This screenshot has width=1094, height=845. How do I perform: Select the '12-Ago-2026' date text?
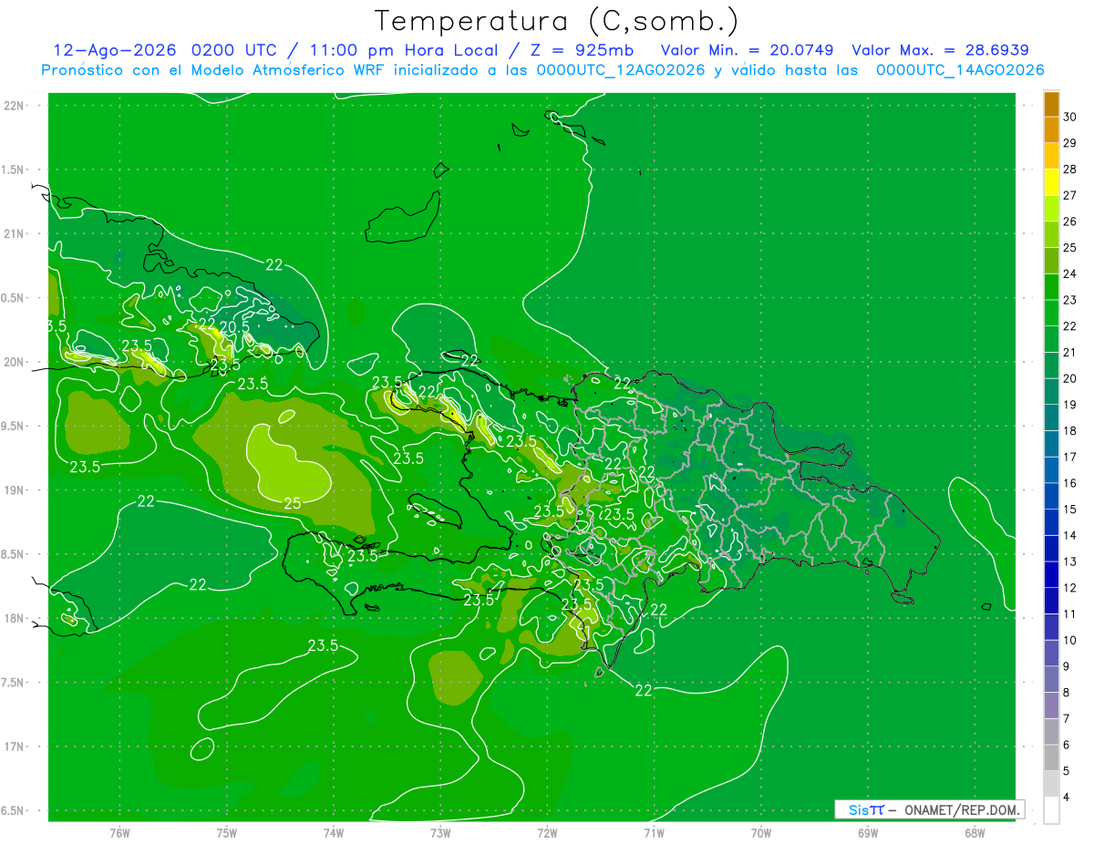click(116, 50)
